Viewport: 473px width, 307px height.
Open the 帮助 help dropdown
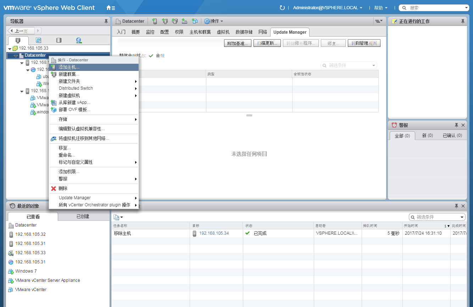point(381,8)
